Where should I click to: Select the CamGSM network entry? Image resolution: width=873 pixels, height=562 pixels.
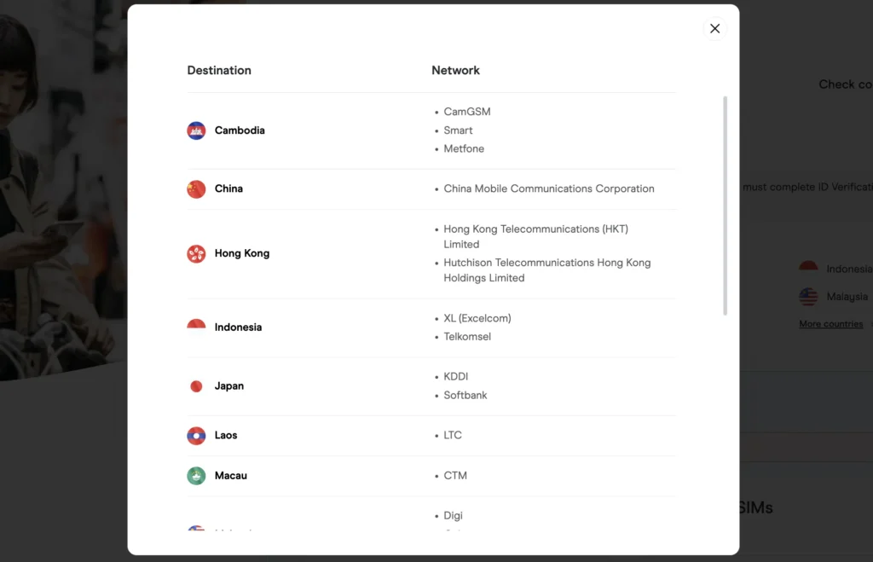[x=467, y=112]
